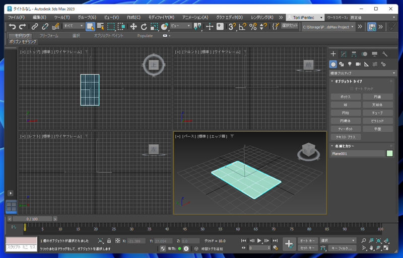Toggle the 3D Snaps icon

point(232,27)
